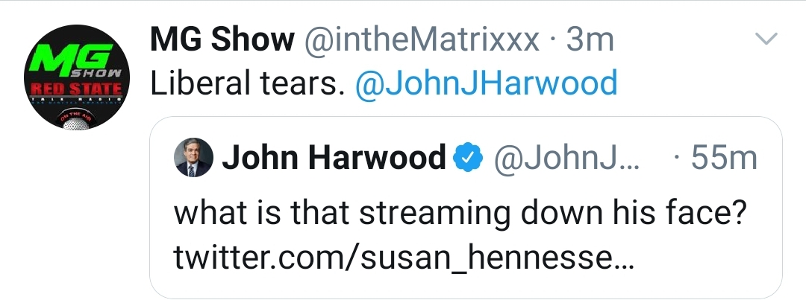Follow the @JohnJHarwood mention link

click(x=486, y=83)
